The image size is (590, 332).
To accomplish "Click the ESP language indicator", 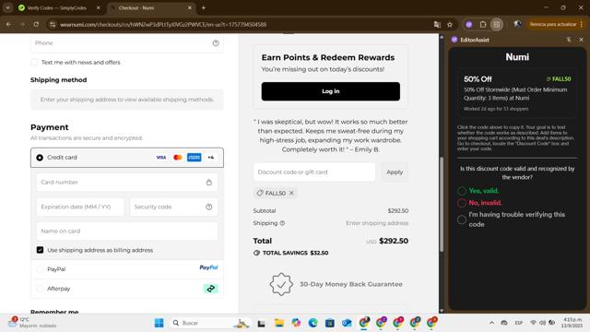I will coord(518,323).
